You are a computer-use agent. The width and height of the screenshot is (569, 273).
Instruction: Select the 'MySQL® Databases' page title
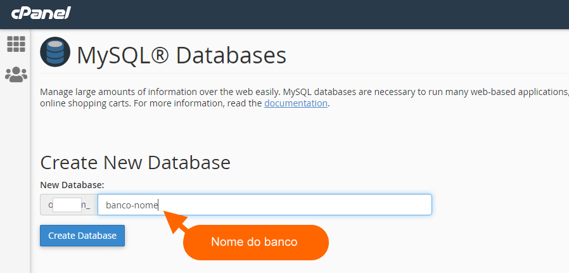tap(181, 55)
